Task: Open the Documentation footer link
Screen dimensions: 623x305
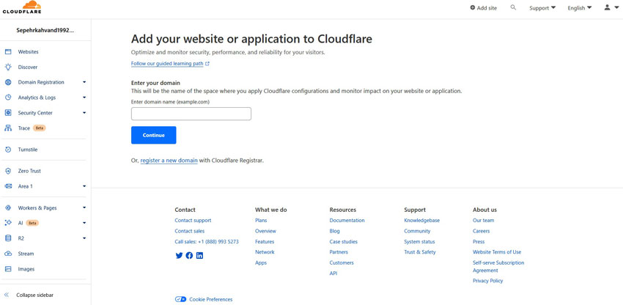Action: coord(347,220)
